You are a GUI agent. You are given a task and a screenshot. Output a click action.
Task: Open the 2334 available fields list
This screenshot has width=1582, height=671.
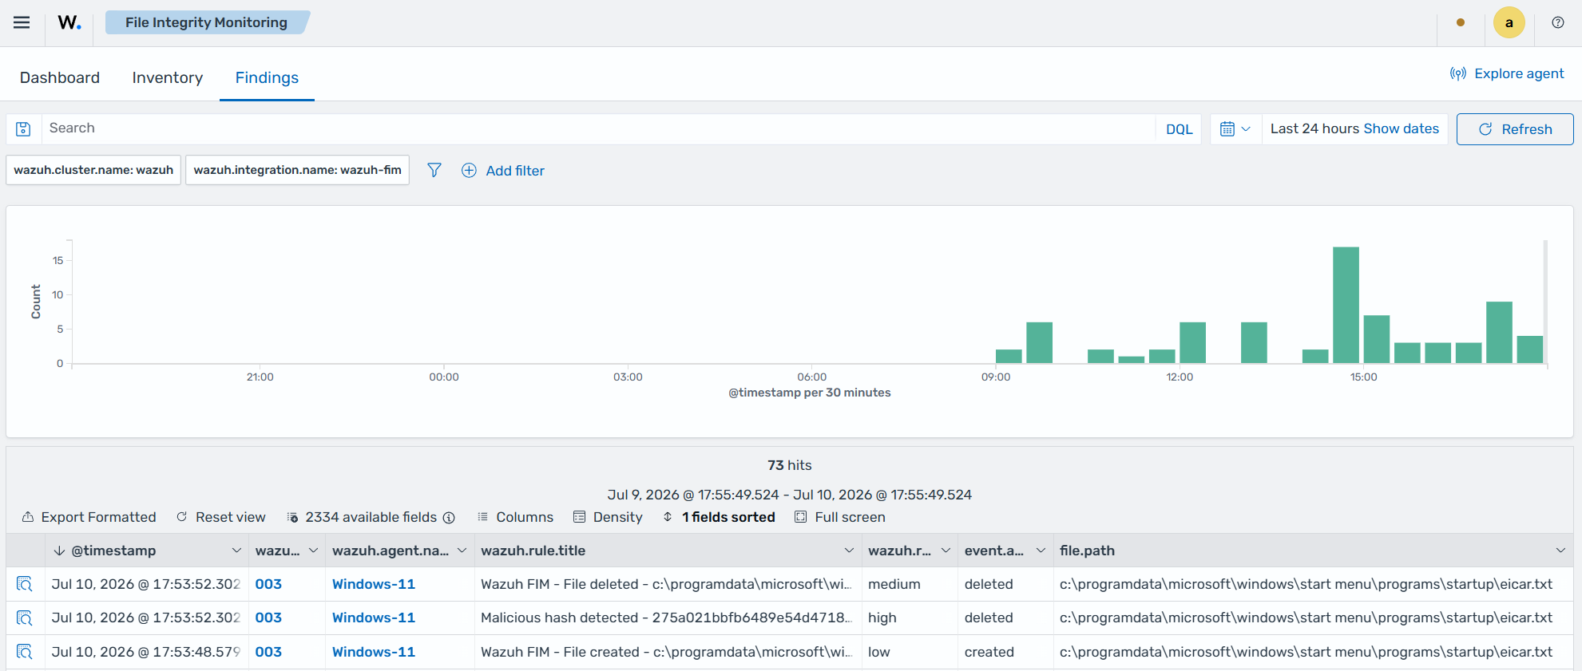tap(362, 517)
